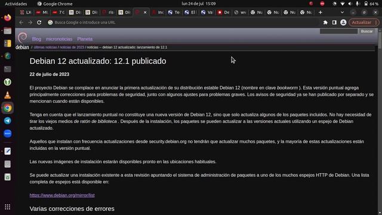Switch to the El tab
This screenshot has width=382, height=215.
coord(191,12)
